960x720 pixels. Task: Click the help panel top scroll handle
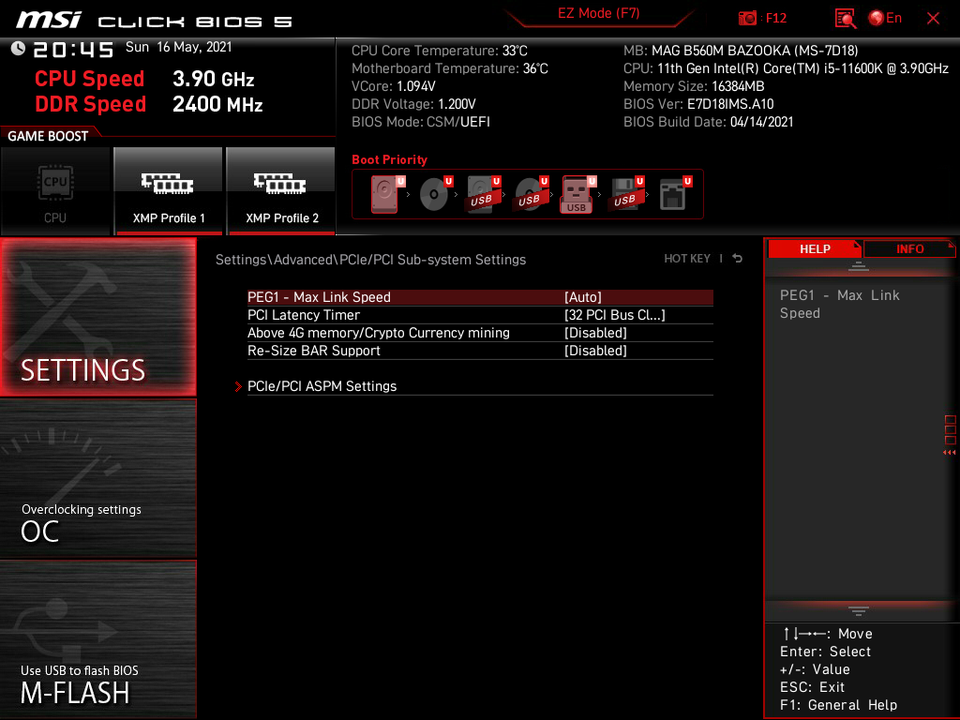click(x=859, y=265)
